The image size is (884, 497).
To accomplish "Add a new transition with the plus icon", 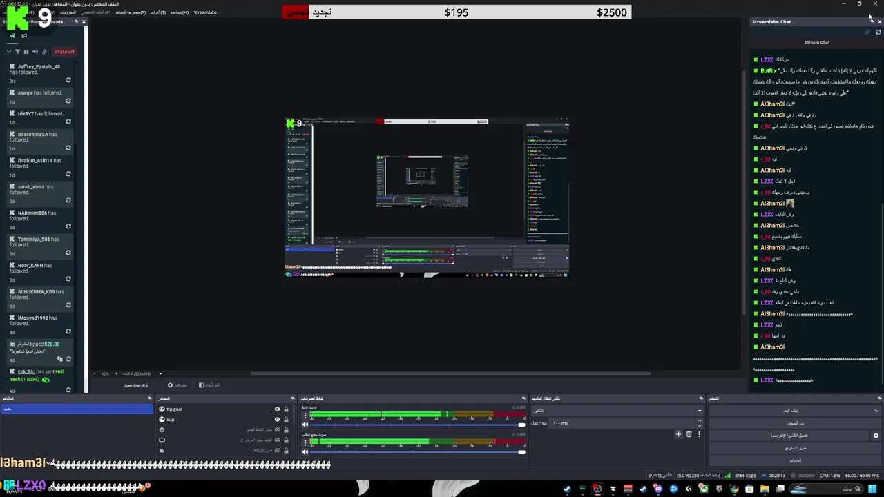I will click(x=678, y=434).
